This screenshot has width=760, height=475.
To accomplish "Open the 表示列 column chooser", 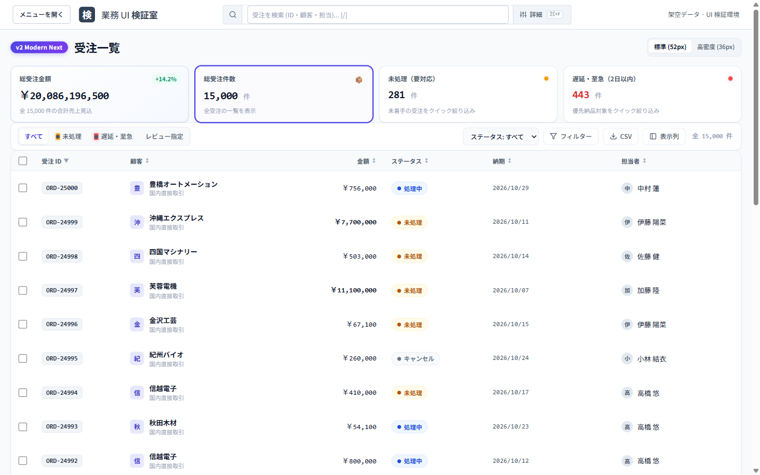I will tap(664, 137).
